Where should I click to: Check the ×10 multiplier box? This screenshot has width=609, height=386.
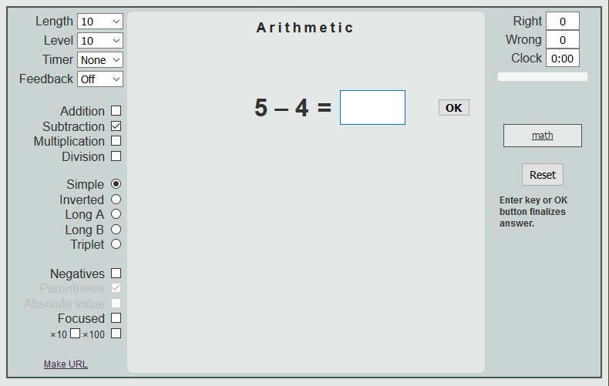75,333
